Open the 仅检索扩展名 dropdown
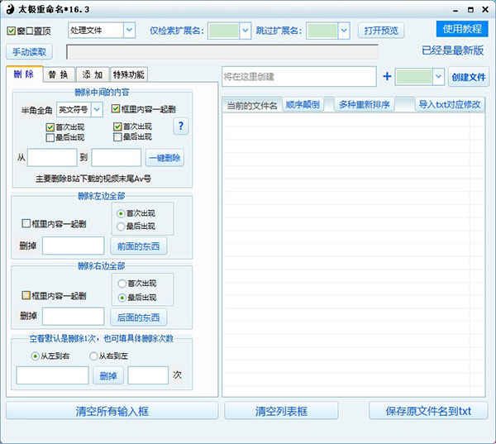The image size is (496, 444). pyautogui.click(x=246, y=31)
